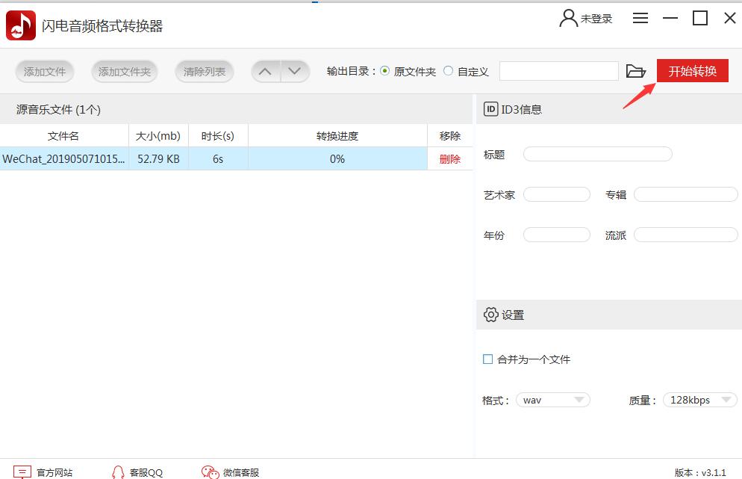Open the 质量 128kbps dropdown
The width and height of the screenshot is (742, 479).
pos(699,400)
